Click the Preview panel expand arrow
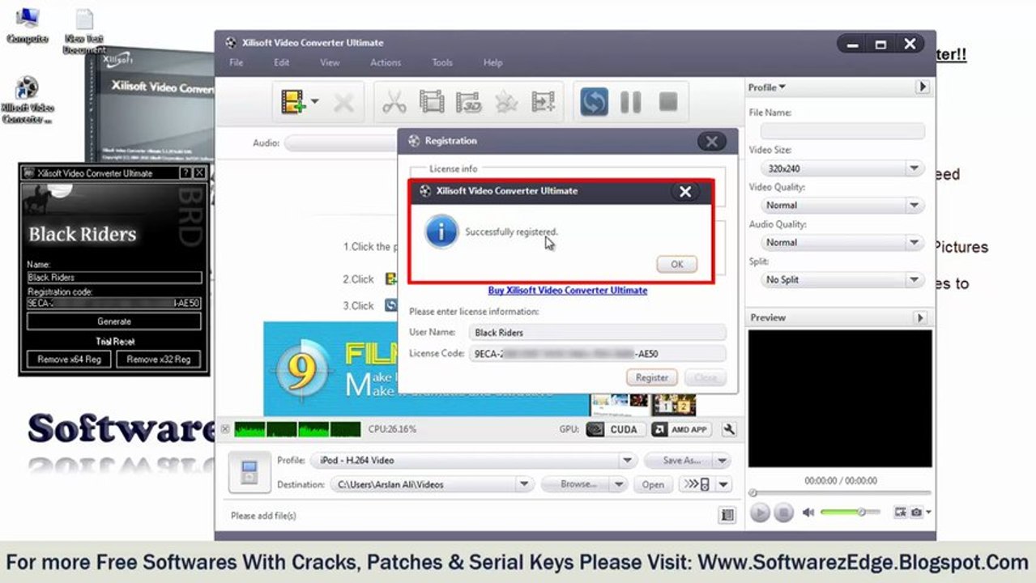The width and height of the screenshot is (1036, 583). point(921,317)
